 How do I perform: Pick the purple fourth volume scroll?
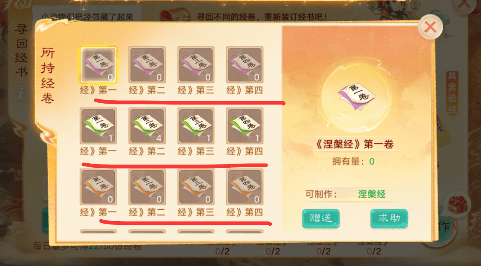pyautogui.click(x=245, y=65)
